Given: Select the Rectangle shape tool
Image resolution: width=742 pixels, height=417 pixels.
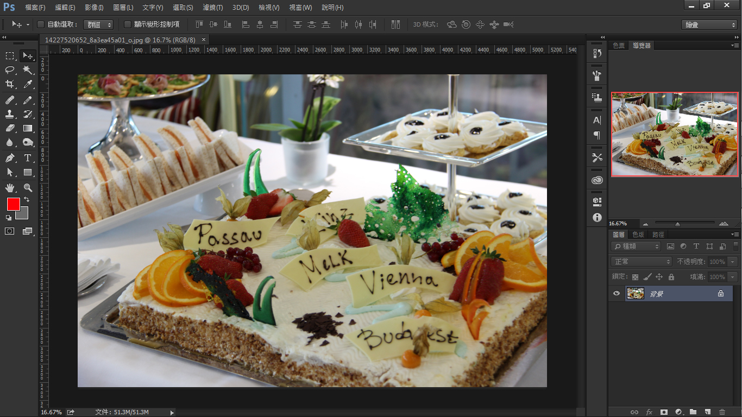Looking at the screenshot, I should point(28,172).
